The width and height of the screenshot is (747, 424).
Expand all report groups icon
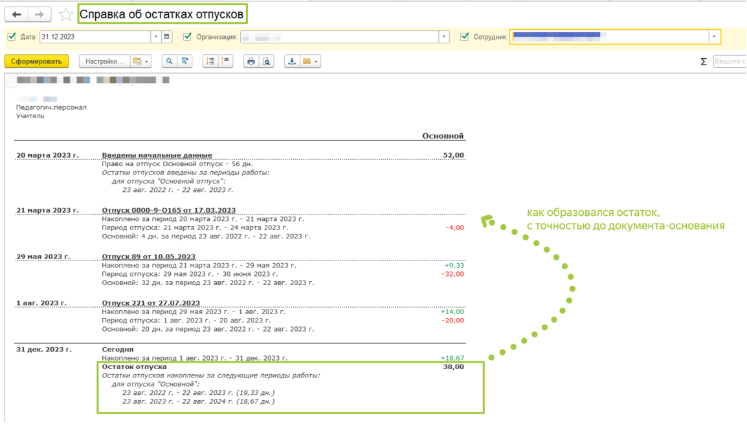tap(210, 61)
